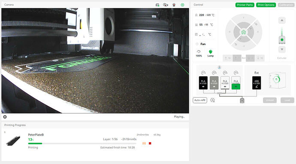Click the Auto-refill button

200,100
